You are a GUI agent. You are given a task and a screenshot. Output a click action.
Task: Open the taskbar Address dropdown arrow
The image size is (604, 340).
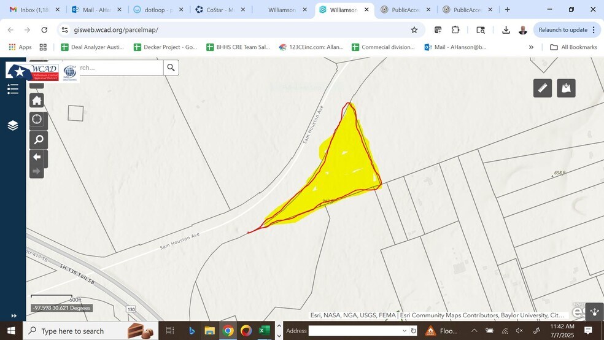tap(405, 331)
